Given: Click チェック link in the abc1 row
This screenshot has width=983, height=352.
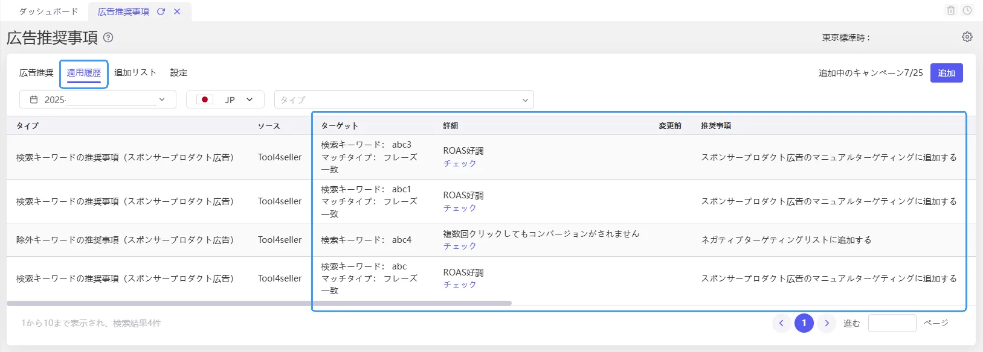Looking at the screenshot, I should point(460,208).
